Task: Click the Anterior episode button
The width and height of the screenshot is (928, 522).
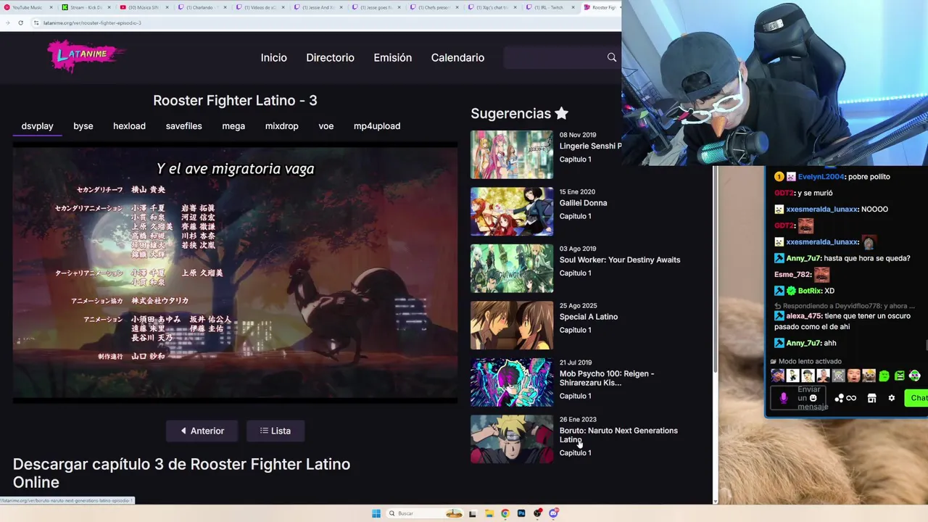Action: [202, 431]
